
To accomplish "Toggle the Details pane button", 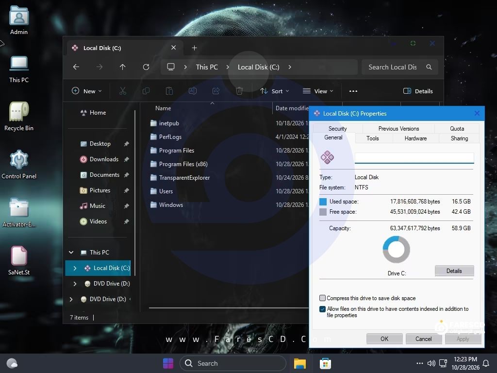I will click(418, 91).
